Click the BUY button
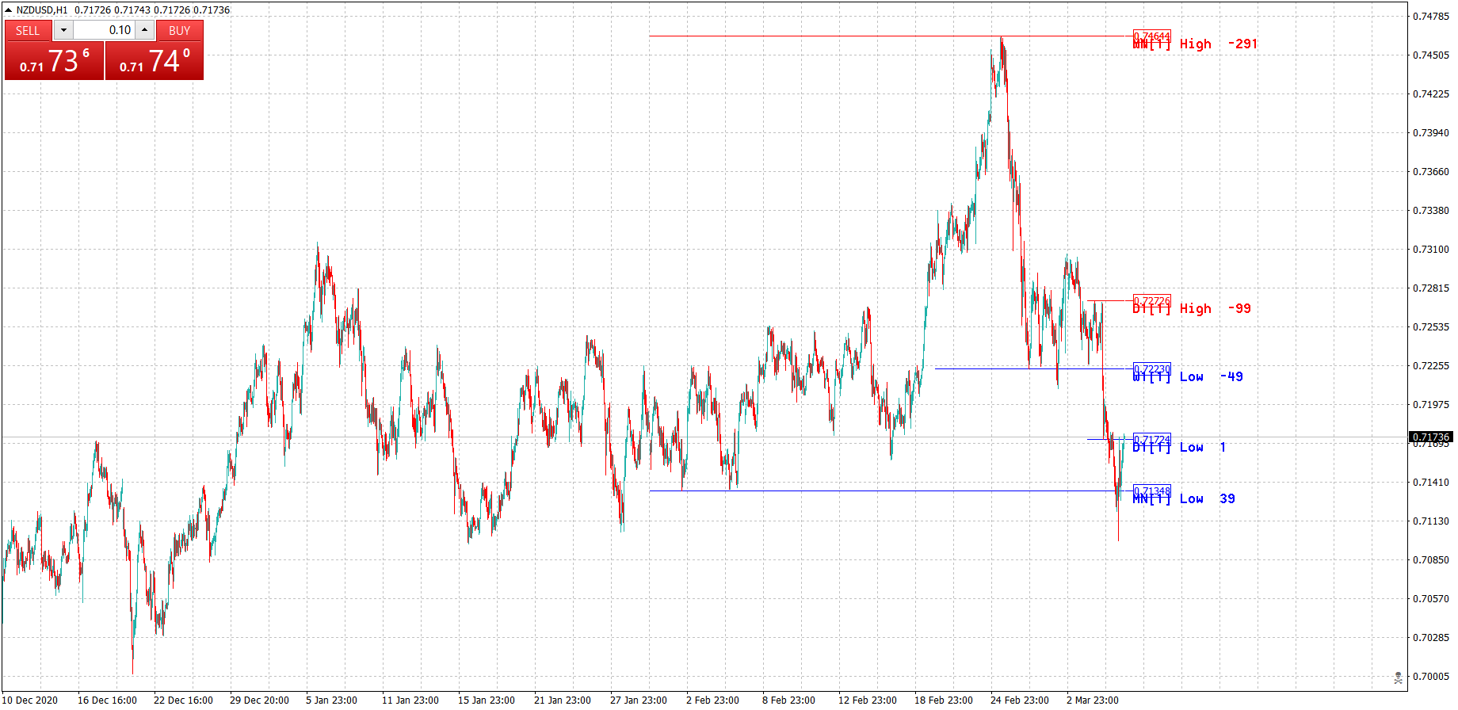Viewport: 1458px width, 710px height. click(180, 30)
